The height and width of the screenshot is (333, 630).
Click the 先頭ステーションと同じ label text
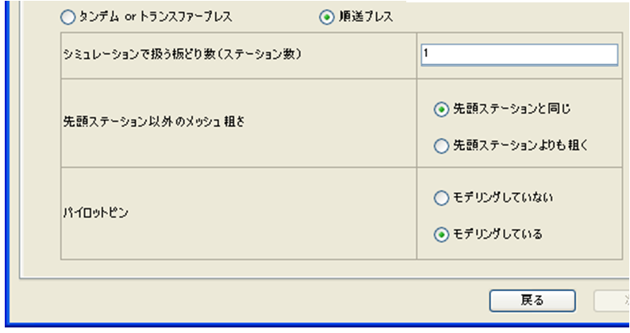click(512, 109)
